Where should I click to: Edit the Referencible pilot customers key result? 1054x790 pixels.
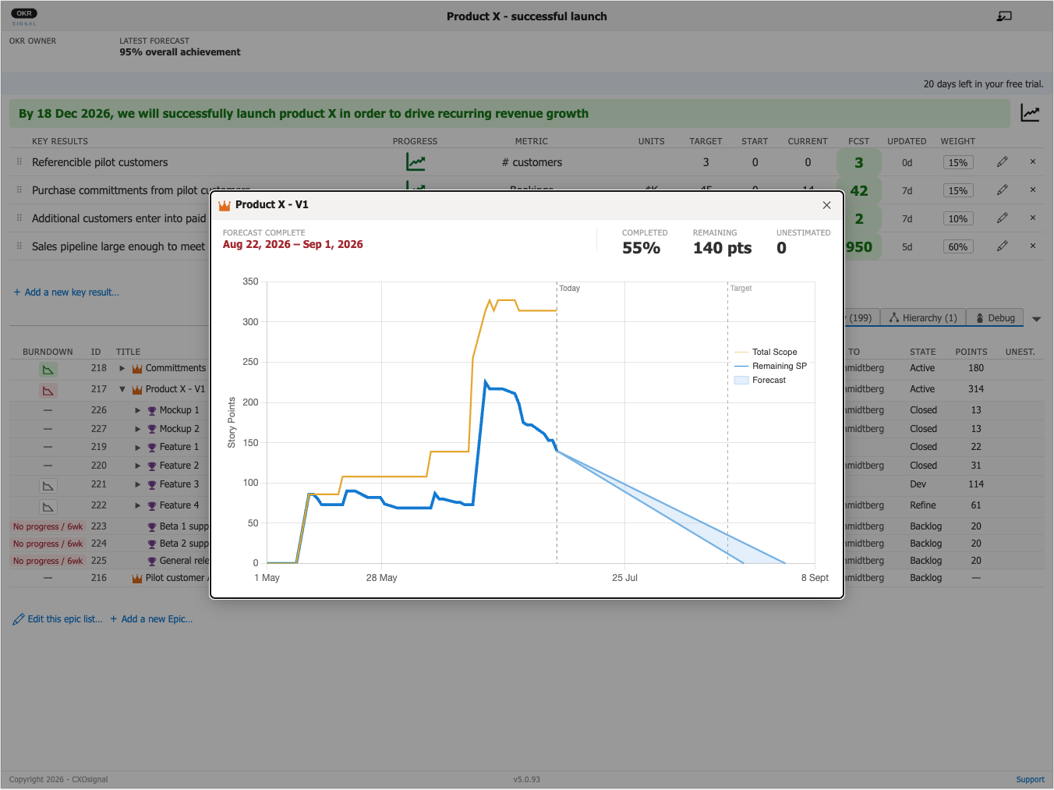pos(1003,162)
